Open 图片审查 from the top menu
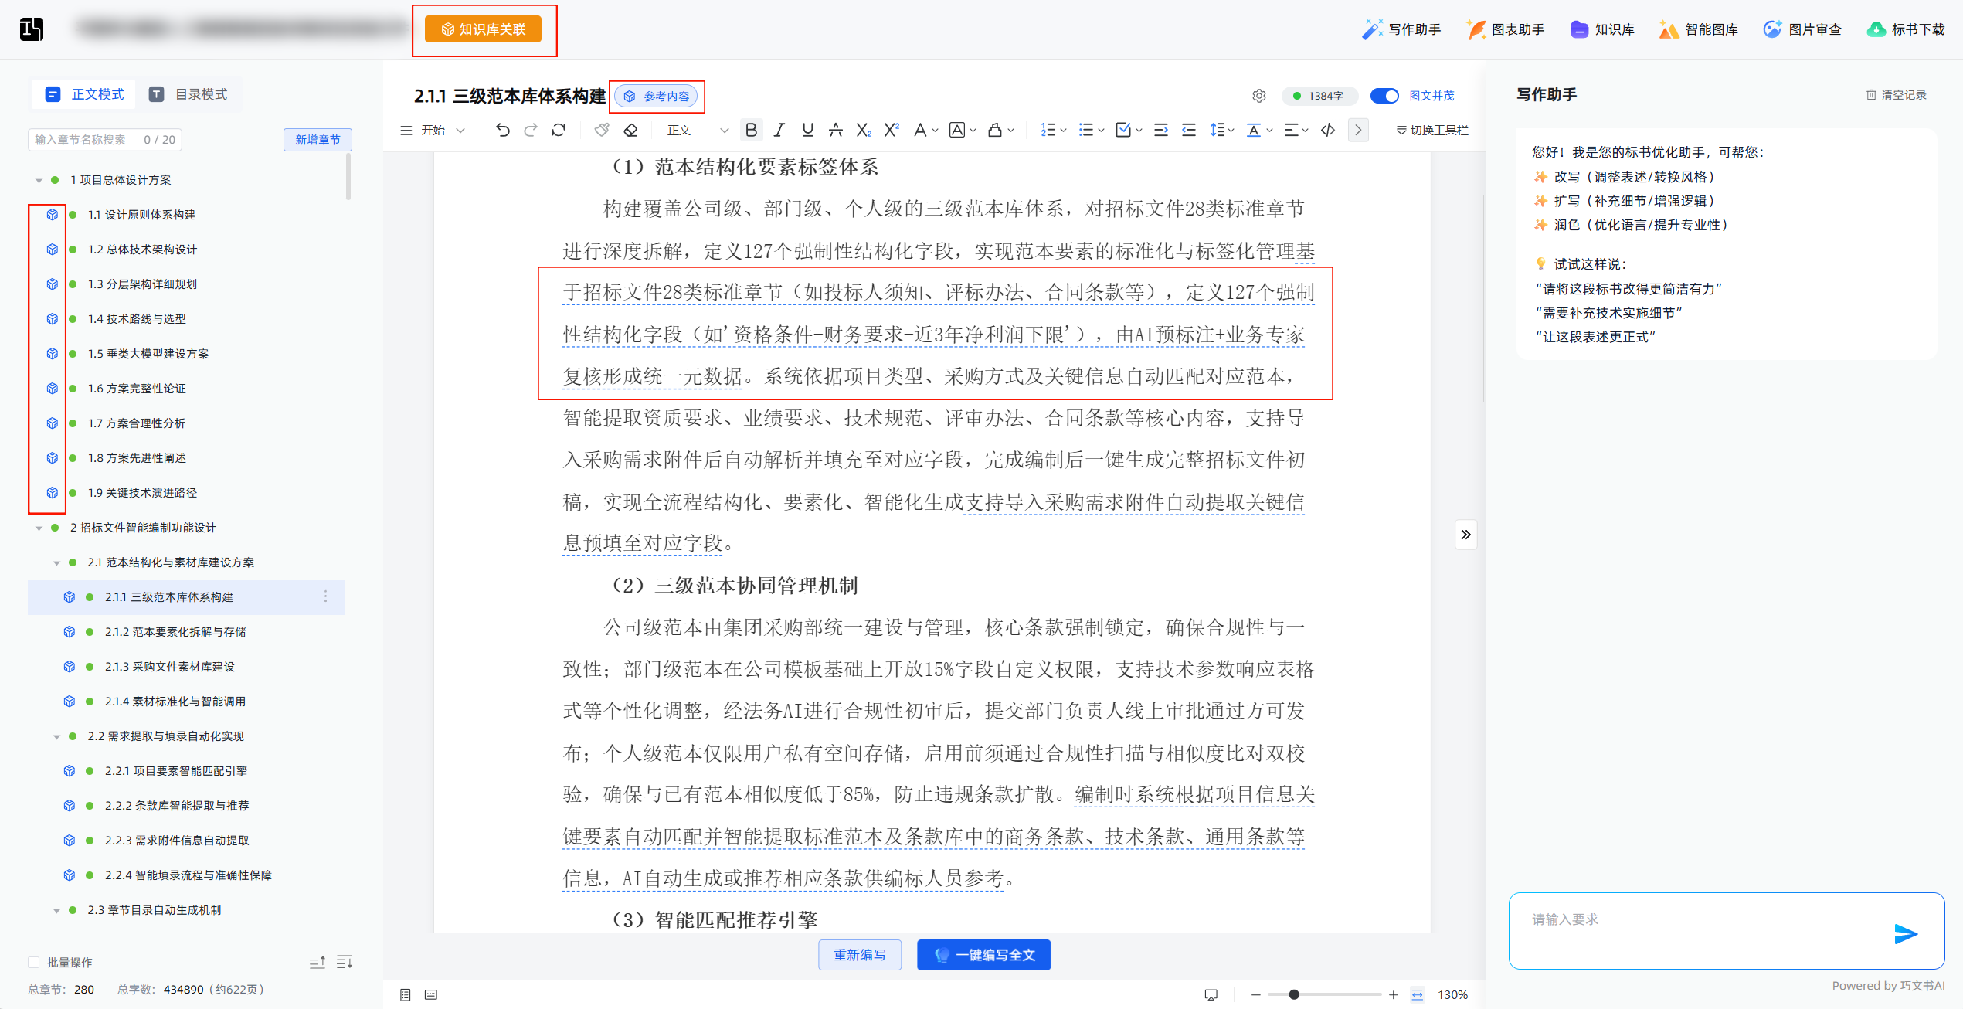Viewport: 1963px width, 1009px height. [1802, 29]
